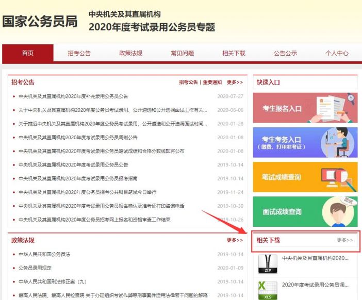Open 笔试成绩查询 score lookup banner
The image size is (362, 300).
305,177
